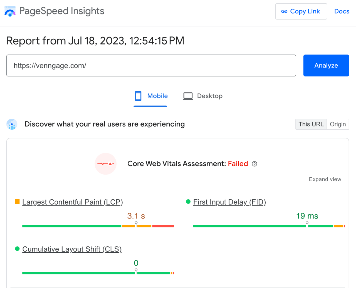Click the LCP marker at 3.1 seconds
The width and height of the screenshot is (356, 288).
coord(136,223)
